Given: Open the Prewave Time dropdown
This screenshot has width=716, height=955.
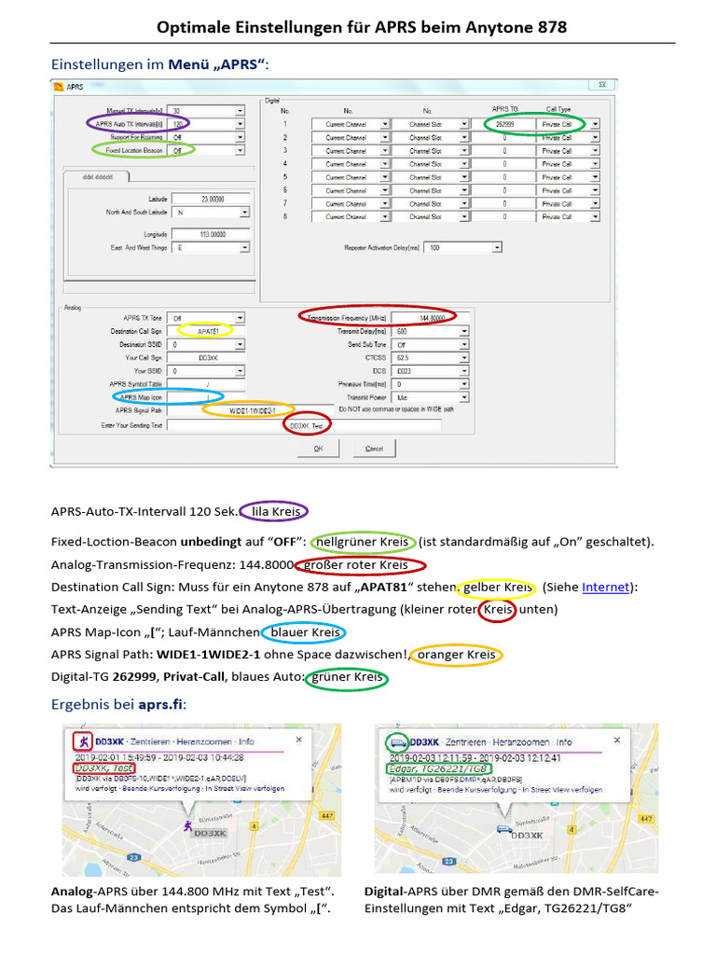Looking at the screenshot, I should click(464, 384).
